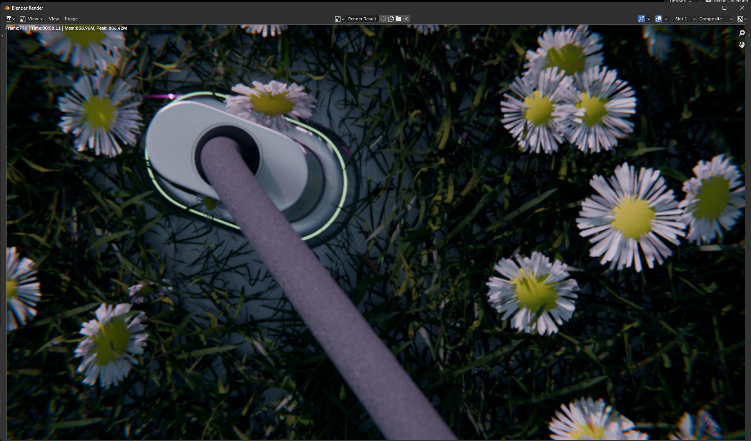Expand the overlay options dropdown arrow
This screenshot has width=751, height=441.
(x=666, y=19)
